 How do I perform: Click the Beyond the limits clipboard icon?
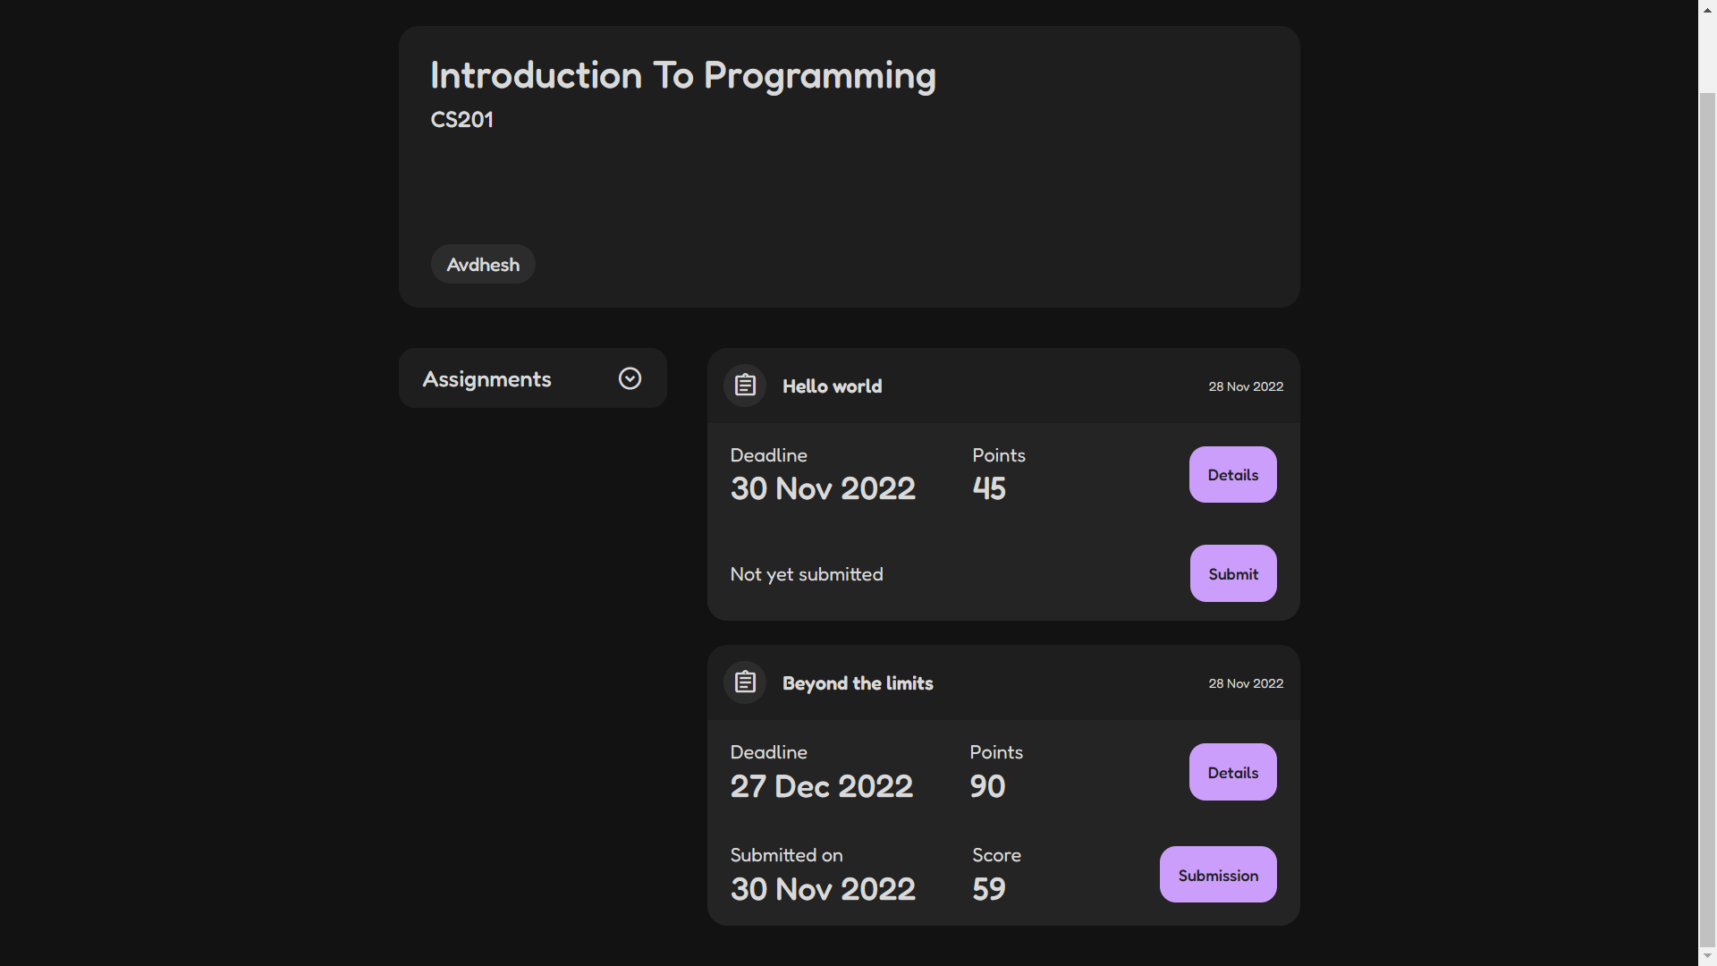click(x=745, y=682)
